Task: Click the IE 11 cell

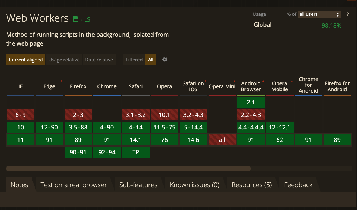Action: (x=21, y=140)
